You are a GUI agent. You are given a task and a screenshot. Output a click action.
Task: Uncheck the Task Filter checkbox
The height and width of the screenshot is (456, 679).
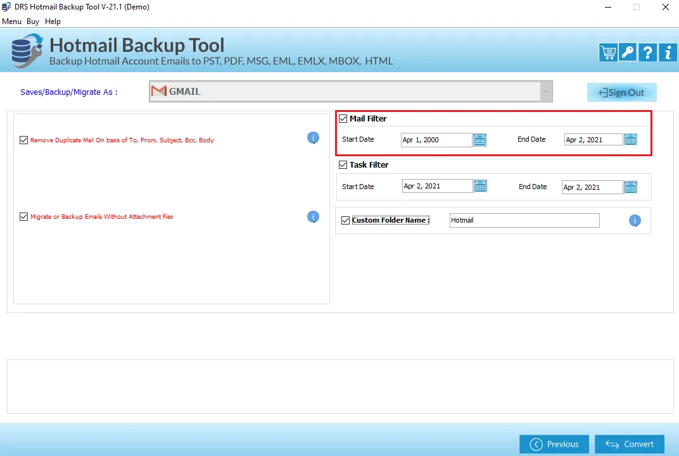343,164
